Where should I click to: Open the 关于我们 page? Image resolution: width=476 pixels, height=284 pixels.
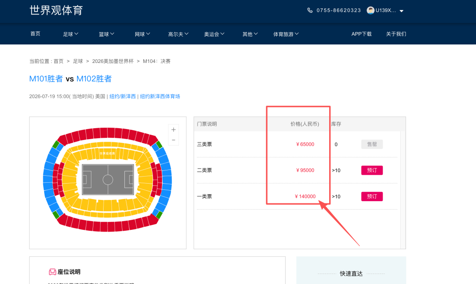click(396, 34)
